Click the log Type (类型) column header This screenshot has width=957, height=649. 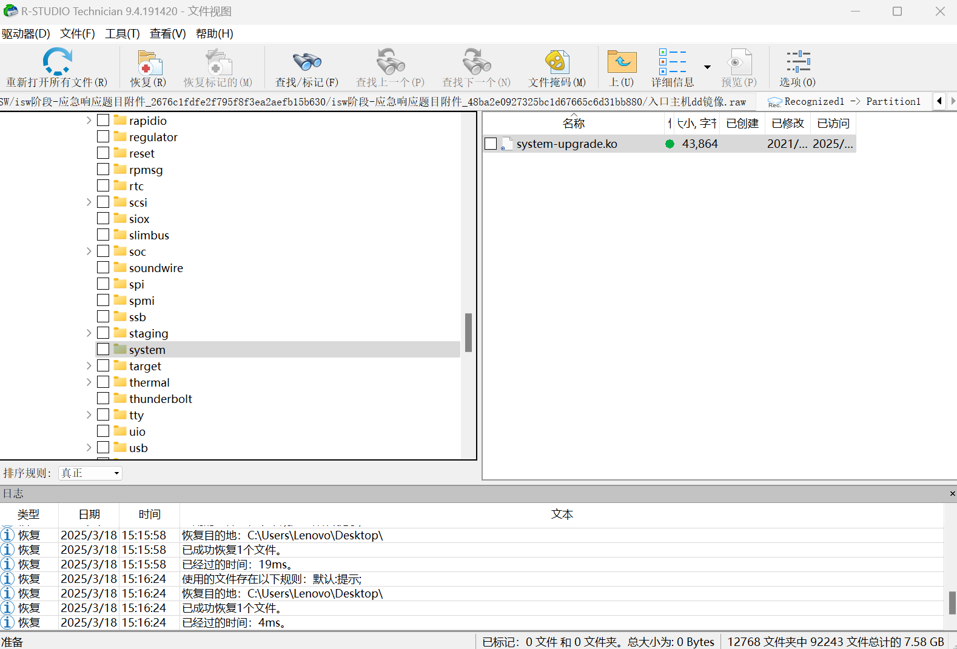point(29,514)
